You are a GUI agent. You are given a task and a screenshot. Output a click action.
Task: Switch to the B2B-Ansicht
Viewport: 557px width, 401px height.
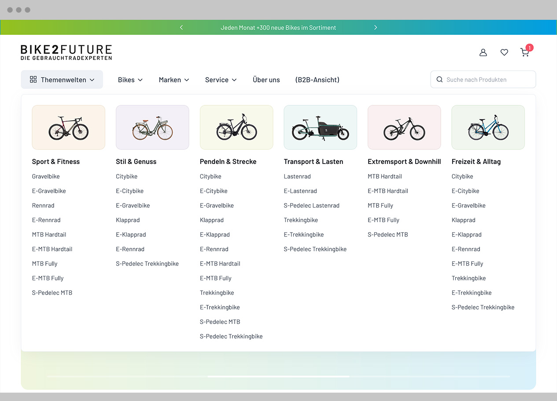317,80
